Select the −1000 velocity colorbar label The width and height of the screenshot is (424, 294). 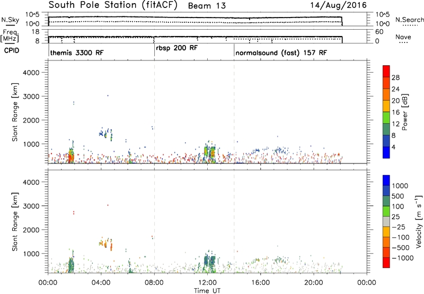[403, 258]
